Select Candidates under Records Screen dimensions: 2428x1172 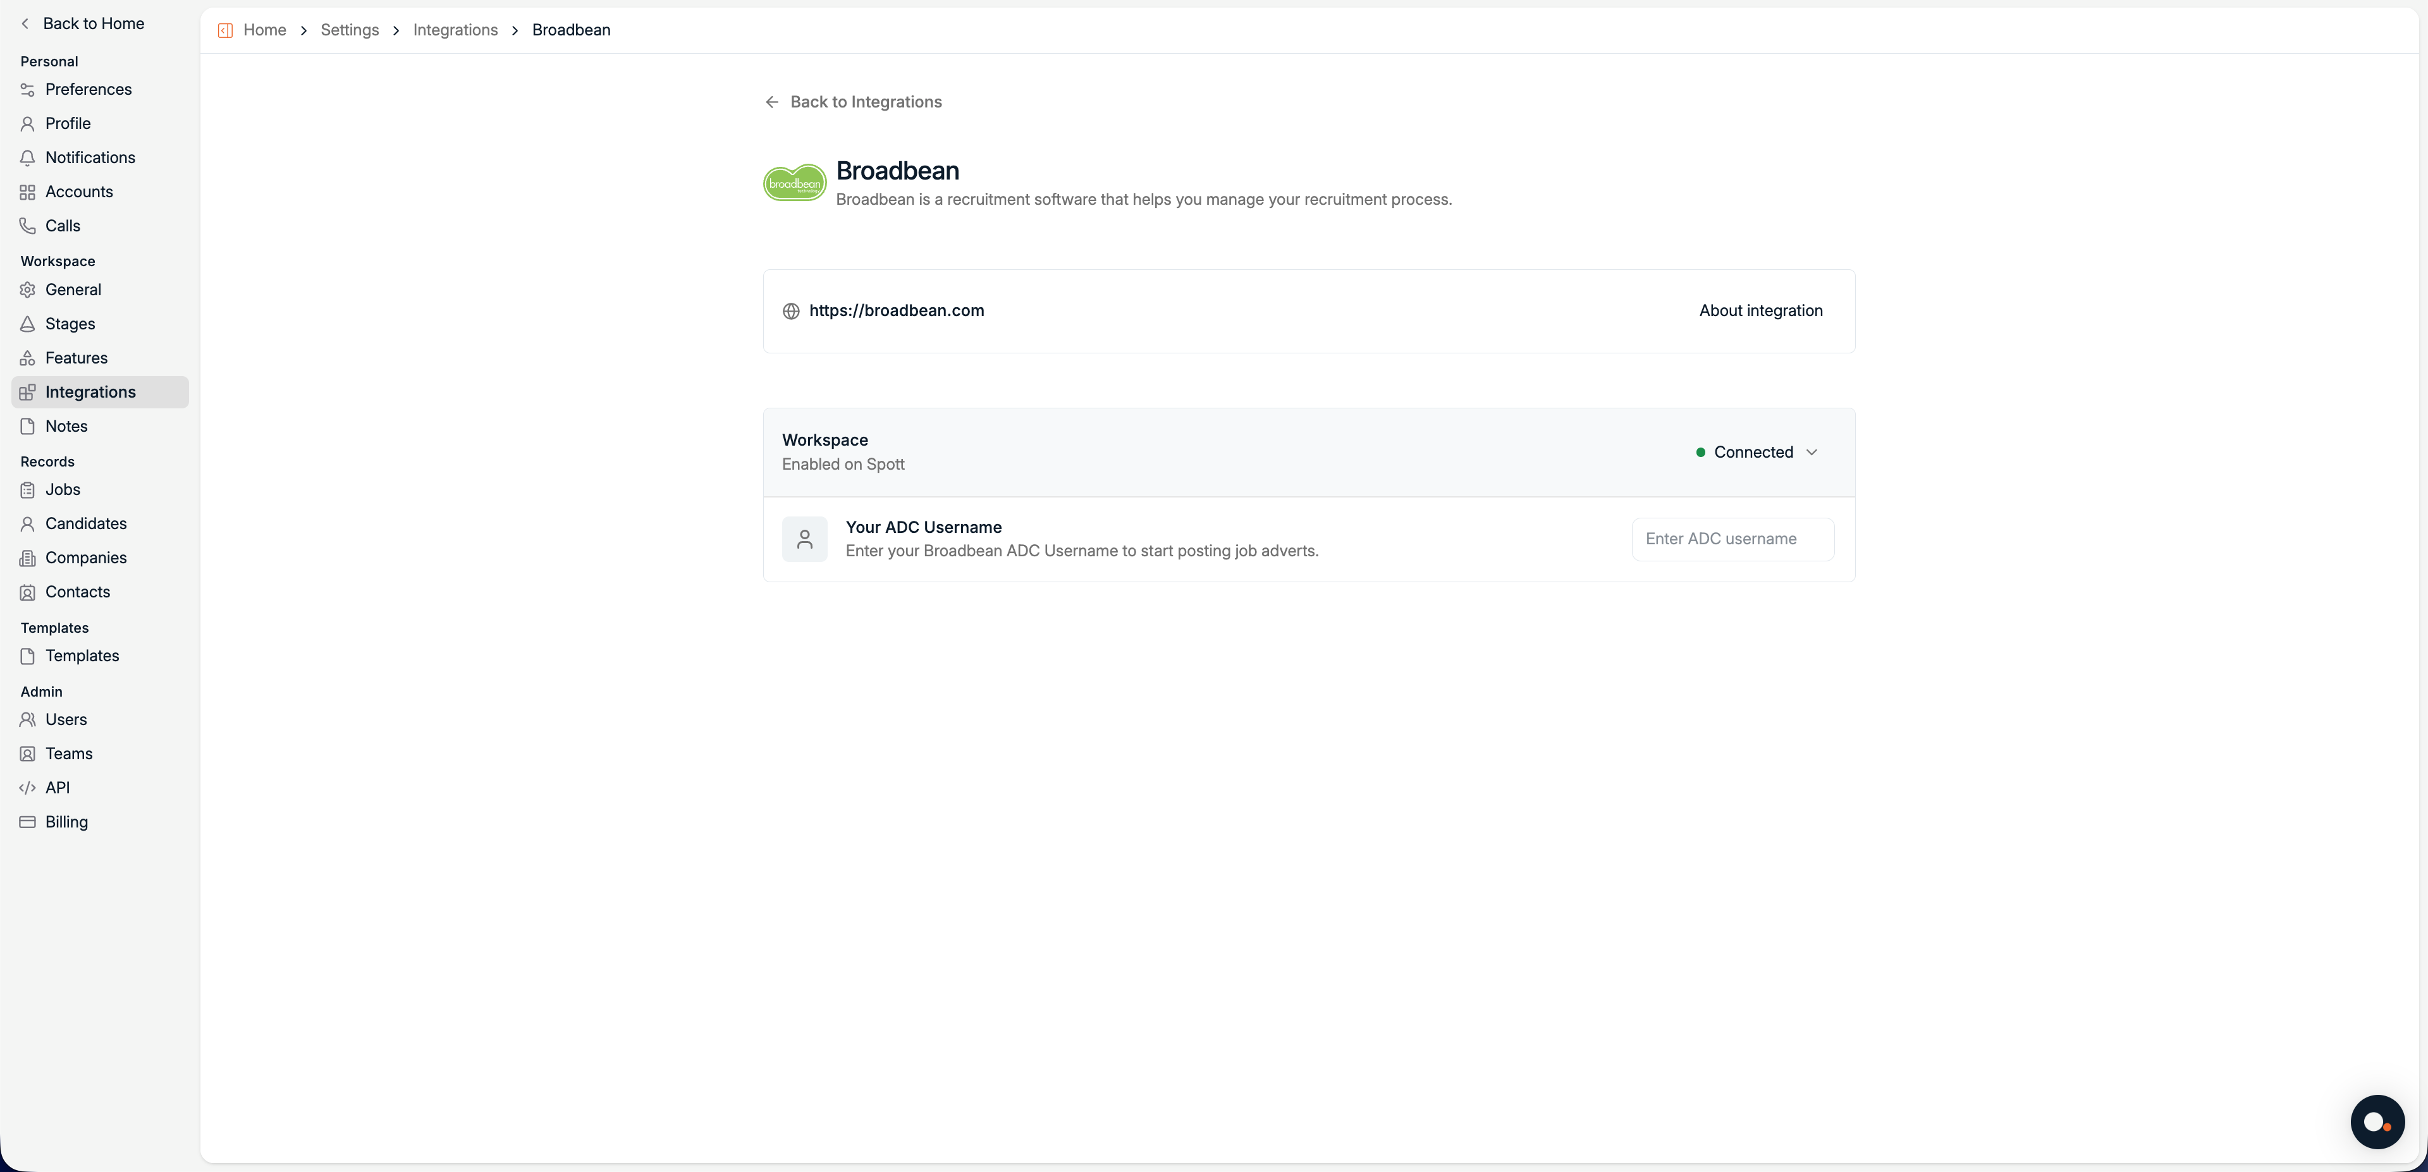(x=86, y=524)
